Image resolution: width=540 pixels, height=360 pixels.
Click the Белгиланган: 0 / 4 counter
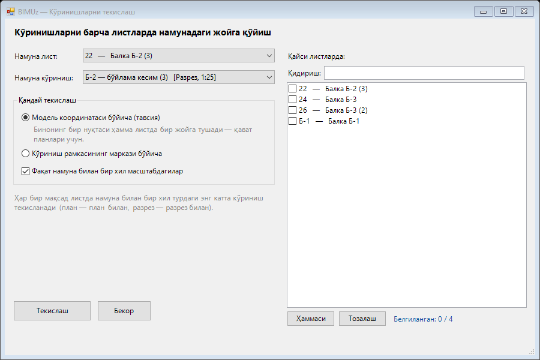click(423, 319)
